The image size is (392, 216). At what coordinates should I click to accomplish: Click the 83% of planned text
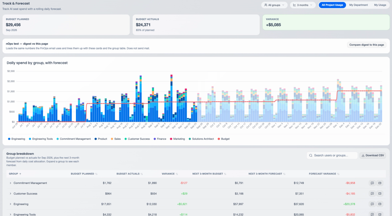tap(145, 30)
